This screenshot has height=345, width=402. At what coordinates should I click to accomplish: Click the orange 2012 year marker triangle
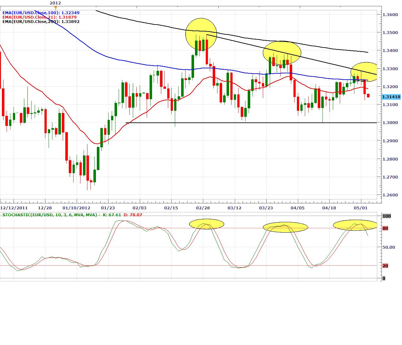click(x=56, y=7)
